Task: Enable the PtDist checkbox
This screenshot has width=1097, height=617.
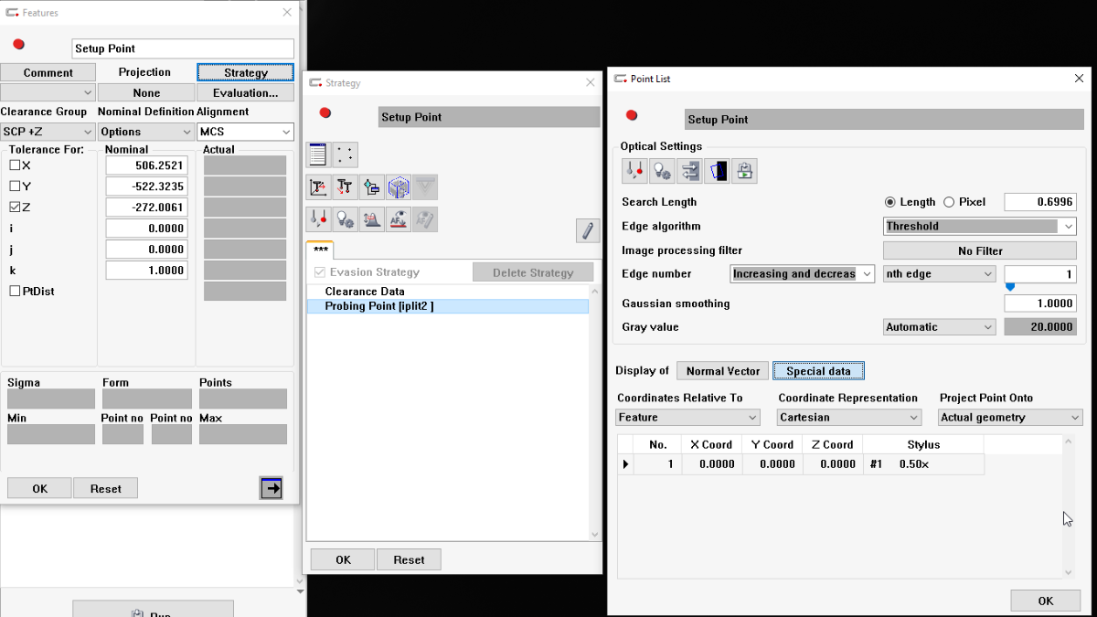Action: pyautogui.click(x=15, y=291)
